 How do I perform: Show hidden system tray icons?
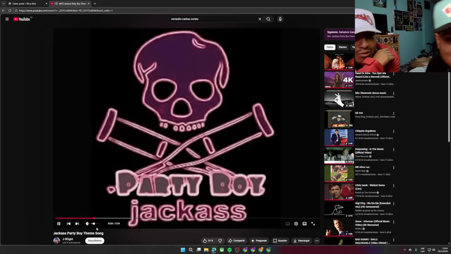(x=404, y=250)
